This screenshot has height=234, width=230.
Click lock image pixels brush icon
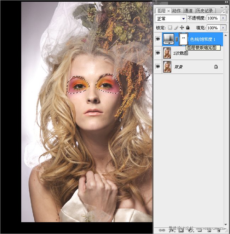coord(176,28)
